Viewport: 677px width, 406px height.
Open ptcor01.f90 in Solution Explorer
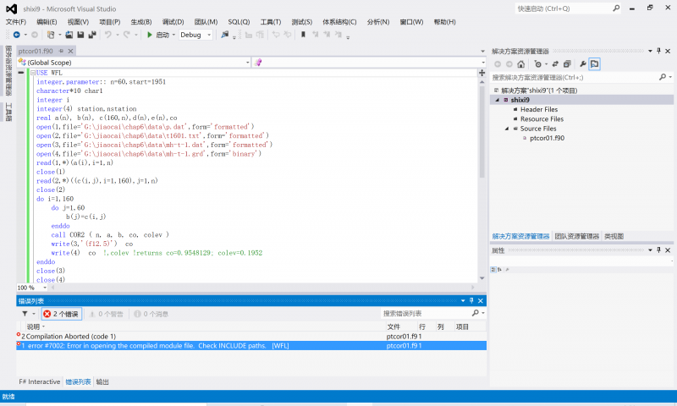tap(547, 137)
